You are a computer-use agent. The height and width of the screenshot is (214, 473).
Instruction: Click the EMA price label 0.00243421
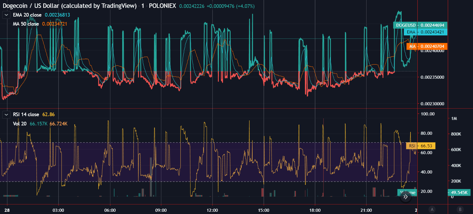click(x=426, y=32)
